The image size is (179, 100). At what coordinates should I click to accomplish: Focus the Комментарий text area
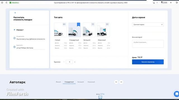(148, 44)
